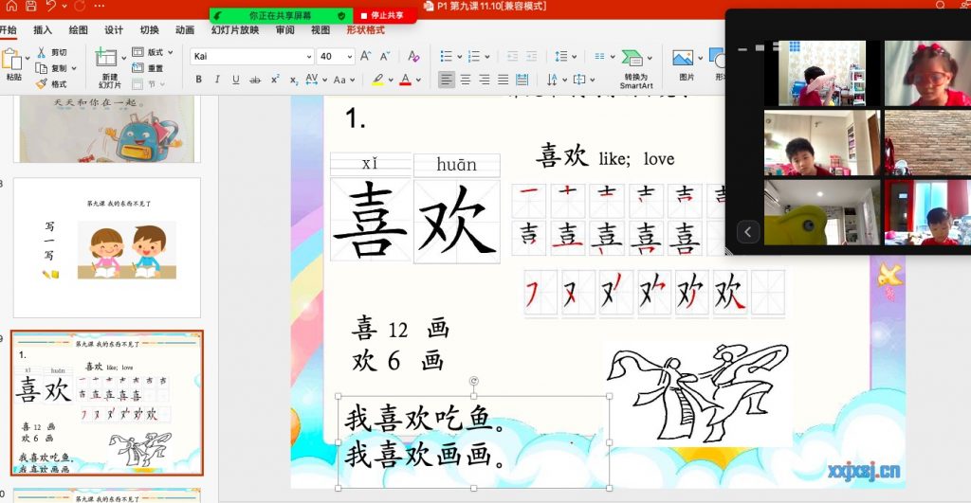
Task: Click the Format Painter (格式) brush
Action: coord(42,83)
